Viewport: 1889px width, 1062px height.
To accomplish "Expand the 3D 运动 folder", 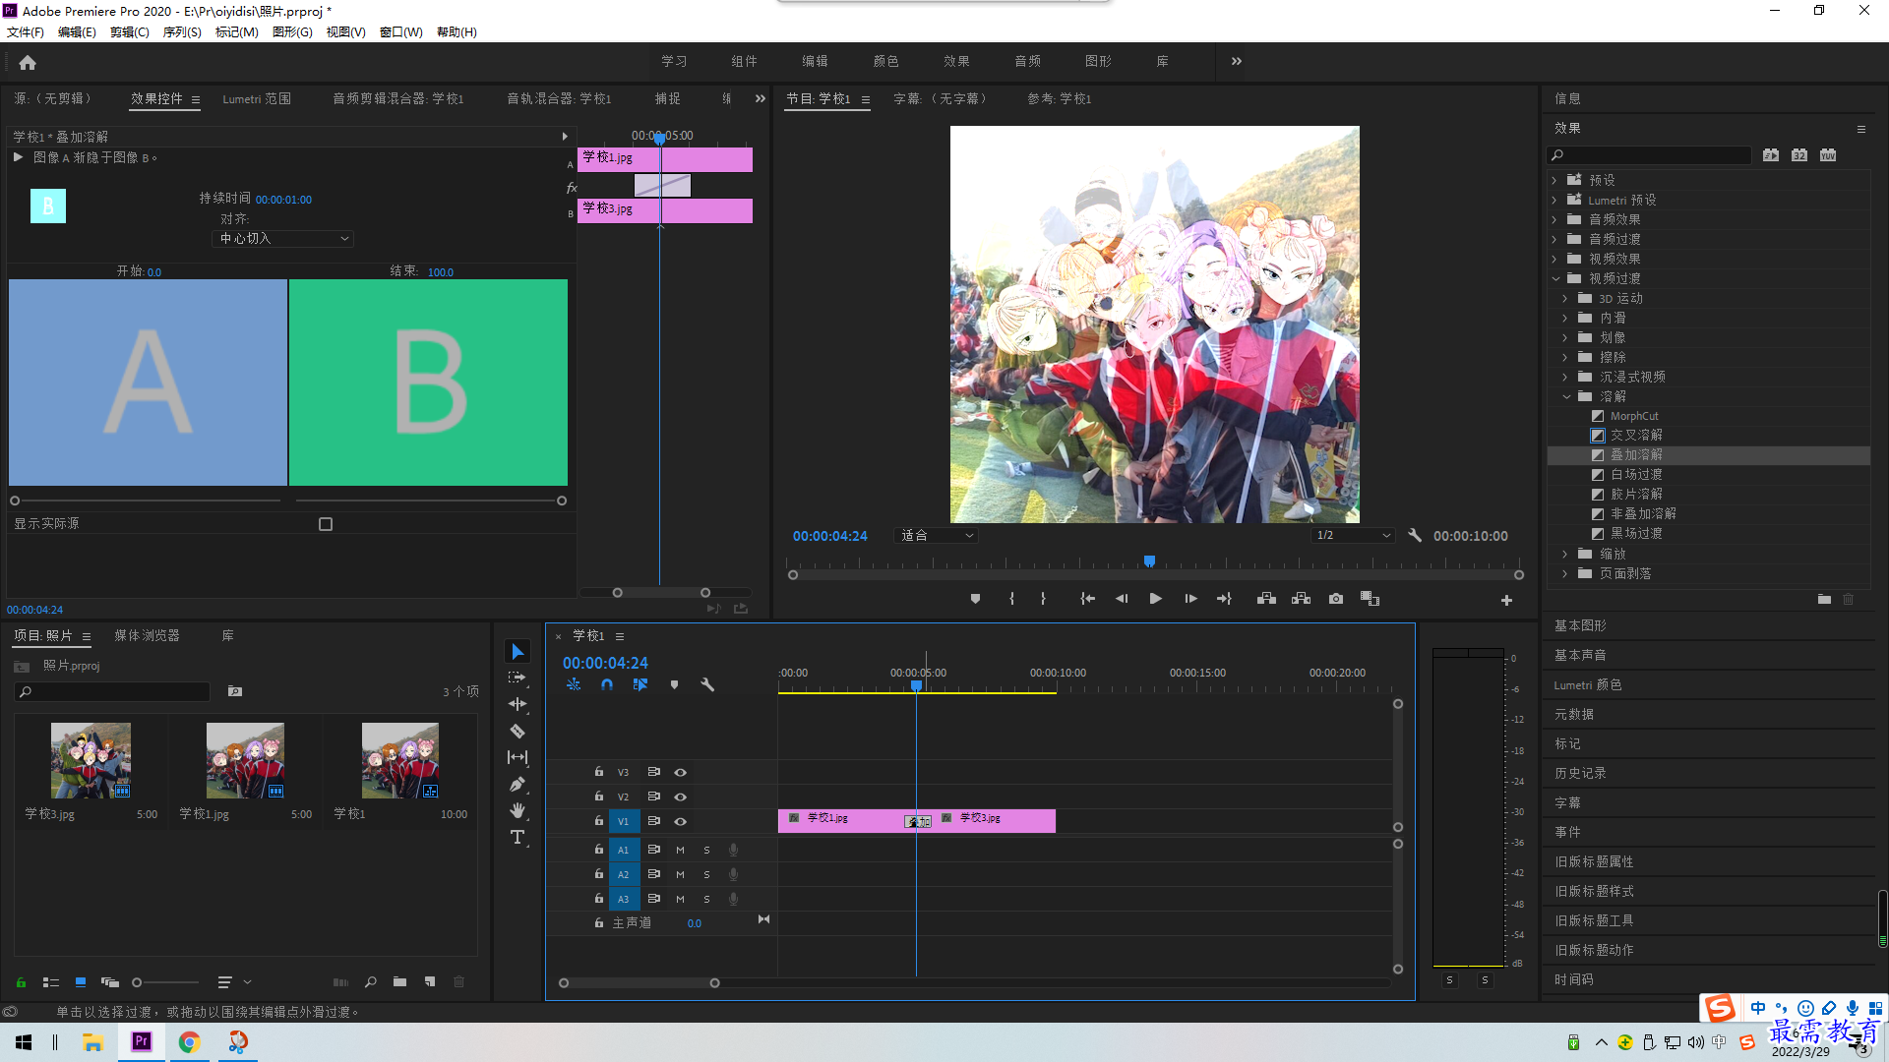I will (1565, 298).
